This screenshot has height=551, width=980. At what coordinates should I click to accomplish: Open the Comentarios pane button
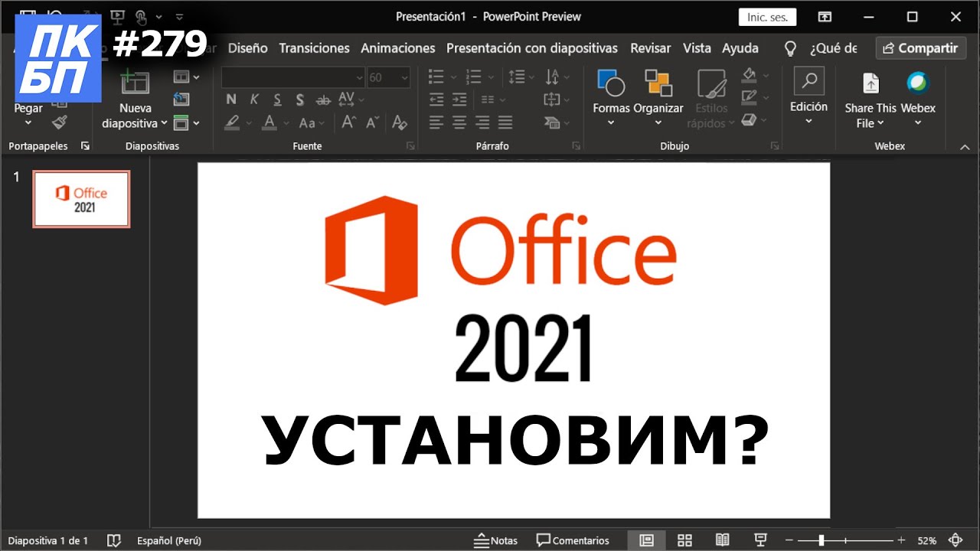[x=573, y=540]
